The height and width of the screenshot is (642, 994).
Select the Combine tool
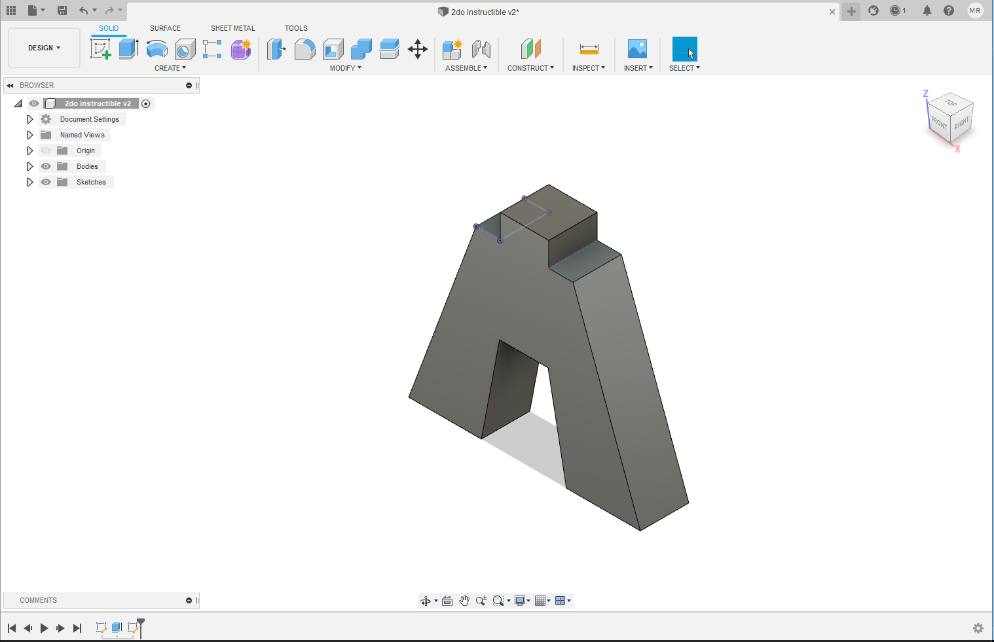[x=361, y=49]
